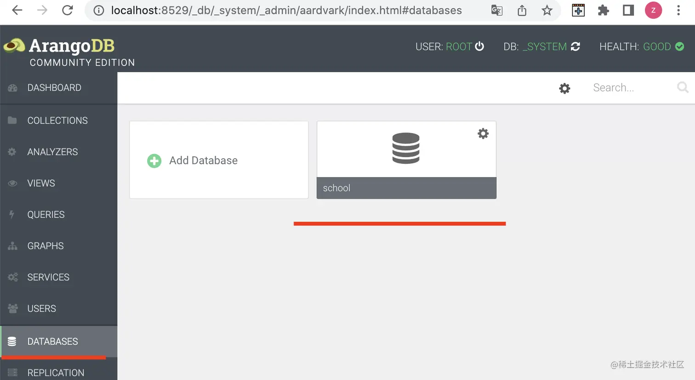Click the Analyzers gear icon in the sidebar

pyautogui.click(x=12, y=151)
